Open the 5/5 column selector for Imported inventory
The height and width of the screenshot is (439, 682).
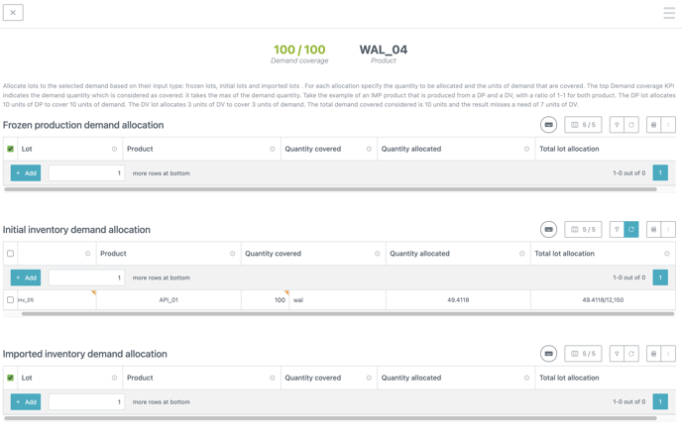(583, 354)
